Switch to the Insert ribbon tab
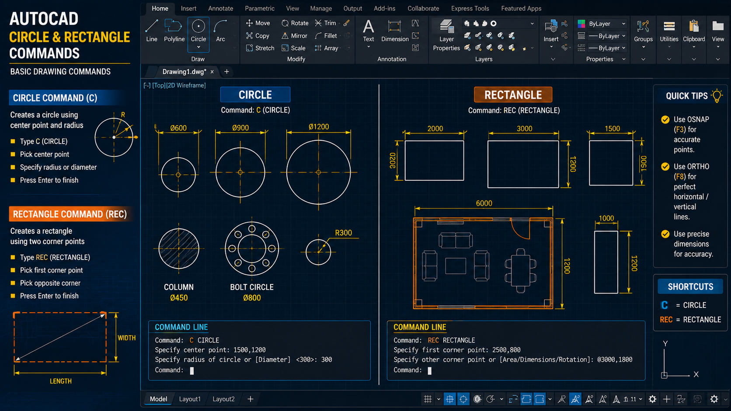 coord(188,8)
